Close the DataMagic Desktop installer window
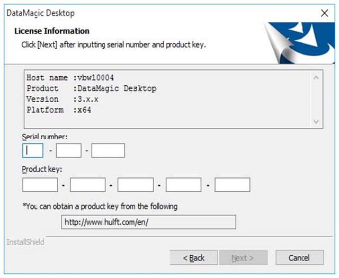 [324, 13]
